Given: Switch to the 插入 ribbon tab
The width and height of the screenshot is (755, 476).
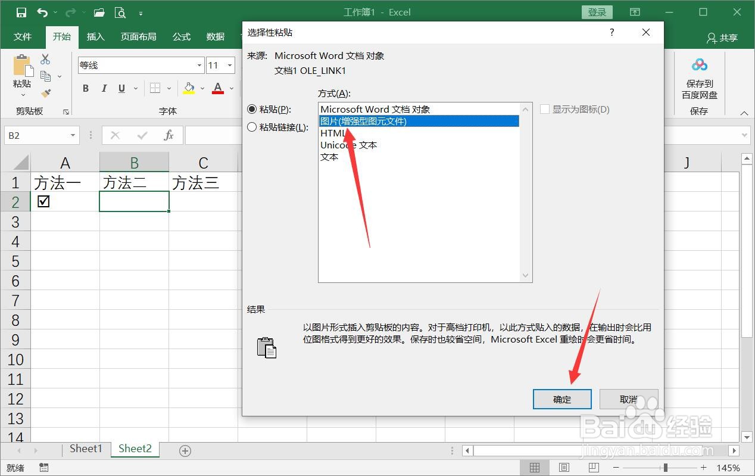Looking at the screenshot, I should [95, 37].
